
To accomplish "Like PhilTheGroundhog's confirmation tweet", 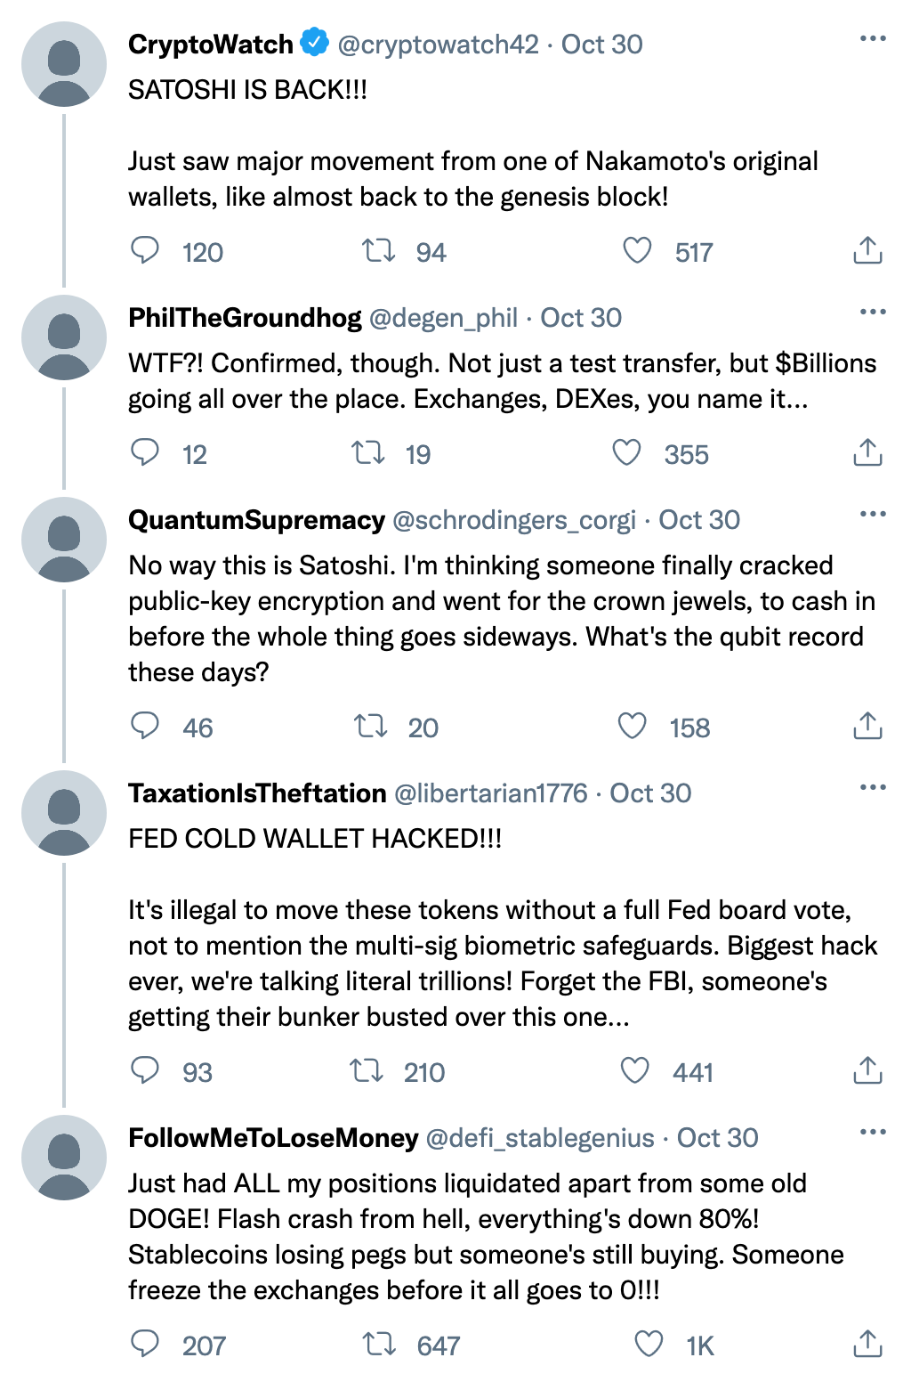I will (x=627, y=453).
